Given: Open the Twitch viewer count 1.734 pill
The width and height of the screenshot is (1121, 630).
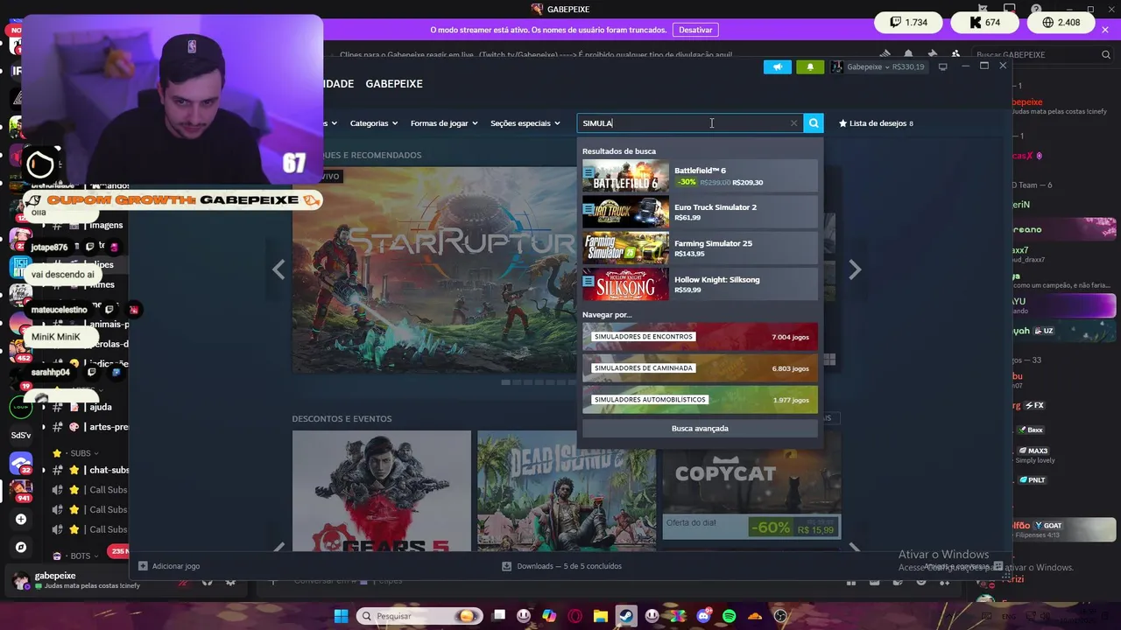Looking at the screenshot, I should (908, 23).
